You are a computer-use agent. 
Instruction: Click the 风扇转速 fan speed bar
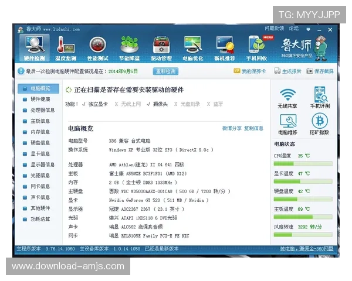pos(303,235)
